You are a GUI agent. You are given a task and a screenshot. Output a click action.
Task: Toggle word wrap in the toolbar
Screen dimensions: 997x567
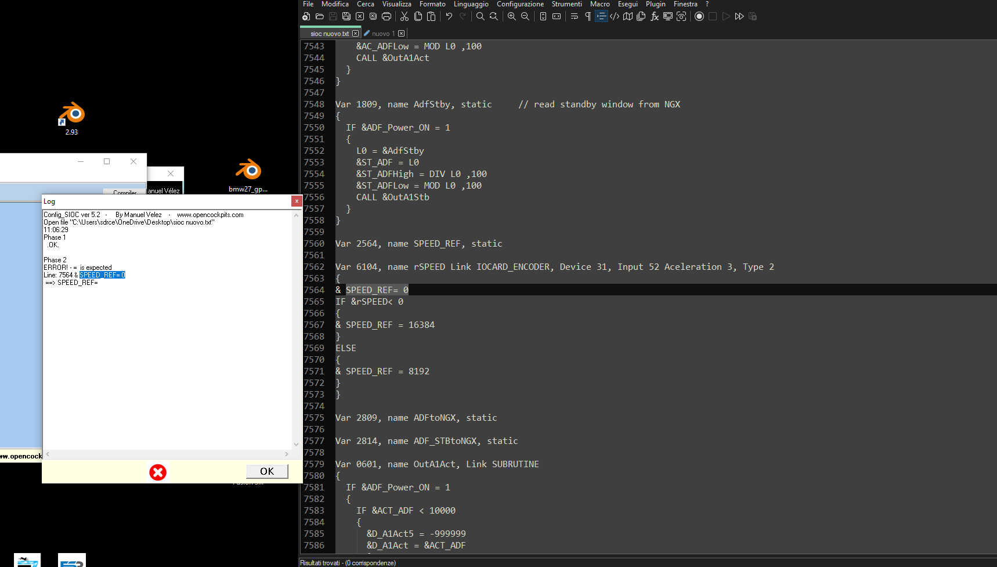tap(575, 16)
